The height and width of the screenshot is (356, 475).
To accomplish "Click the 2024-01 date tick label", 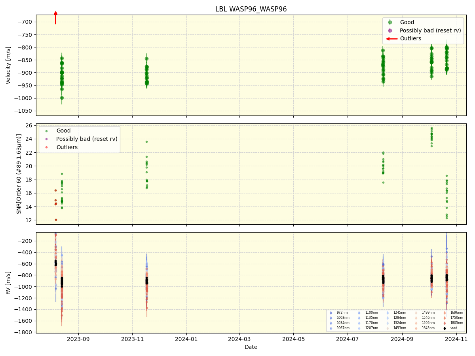I will click(186, 339).
